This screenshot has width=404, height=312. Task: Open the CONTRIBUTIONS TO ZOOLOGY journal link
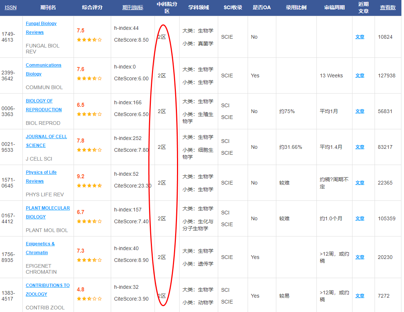point(47,285)
